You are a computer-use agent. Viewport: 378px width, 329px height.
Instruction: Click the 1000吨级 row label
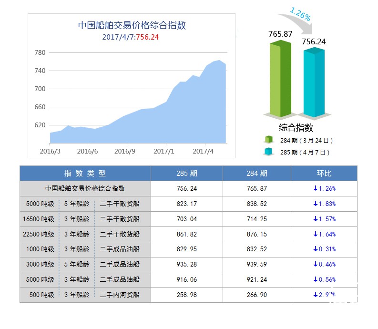pyautogui.click(x=40, y=249)
